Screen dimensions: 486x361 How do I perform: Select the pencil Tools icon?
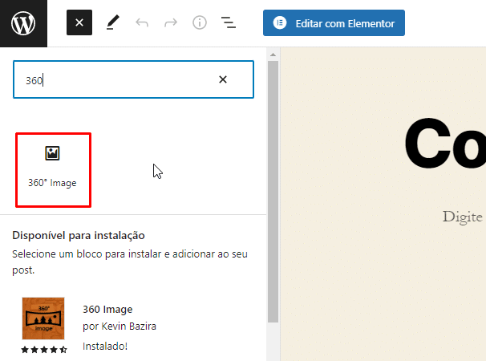pos(112,23)
